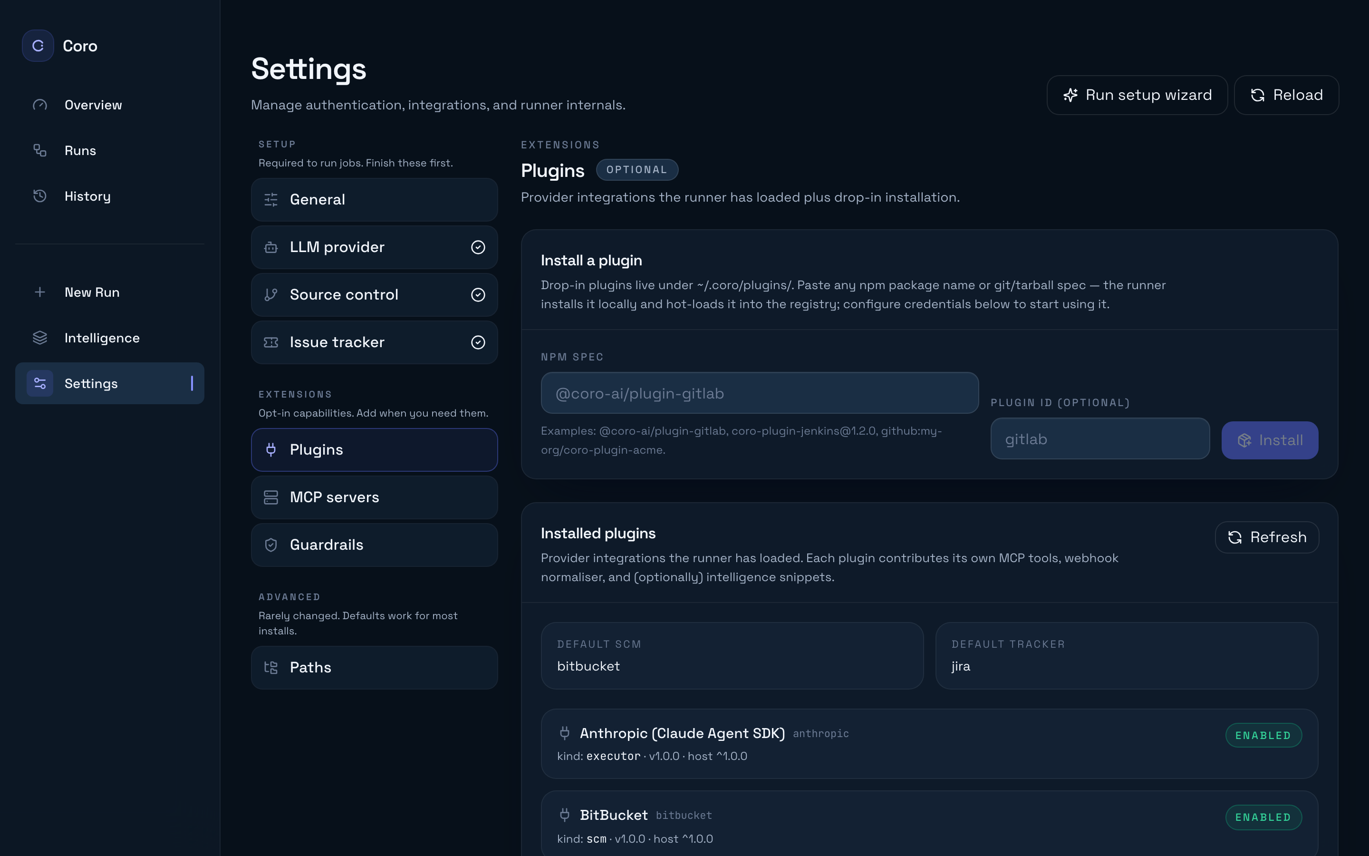Click the sparkle icon on Run setup wizard
1369x856 pixels.
tap(1070, 95)
